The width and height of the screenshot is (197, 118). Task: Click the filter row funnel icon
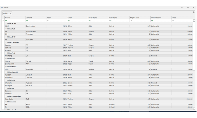(3, 20)
